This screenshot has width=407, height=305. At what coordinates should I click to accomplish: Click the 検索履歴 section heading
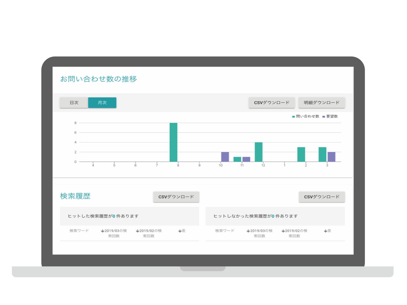75,196
